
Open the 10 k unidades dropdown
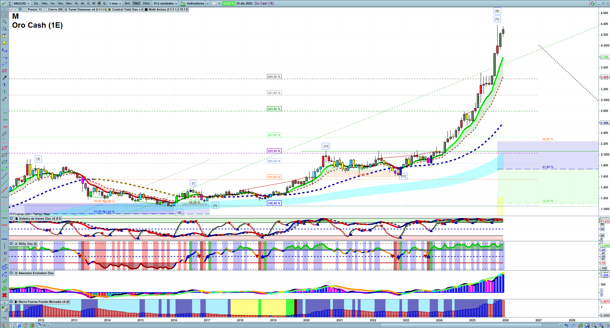pos(165,4)
